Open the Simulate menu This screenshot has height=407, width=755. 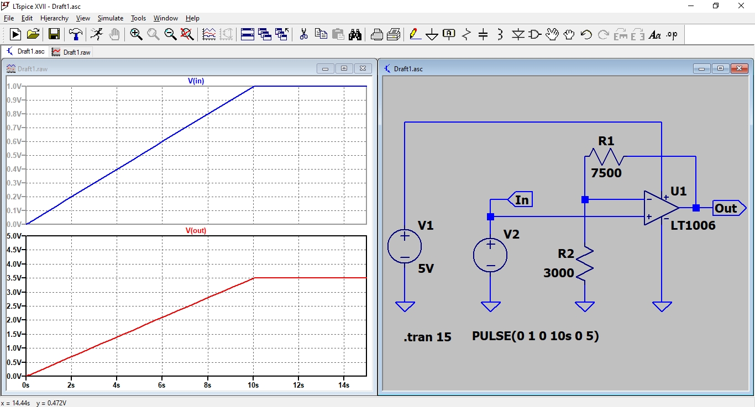[111, 18]
